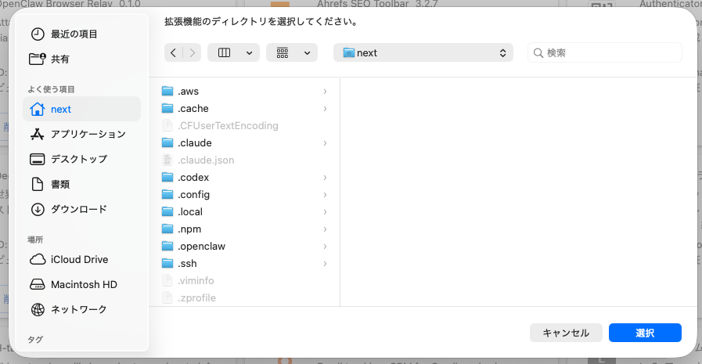Image resolution: width=702 pixels, height=364 pixels.
Task: Expand the .openclaw folder chevron
Action: pos(324,247)
